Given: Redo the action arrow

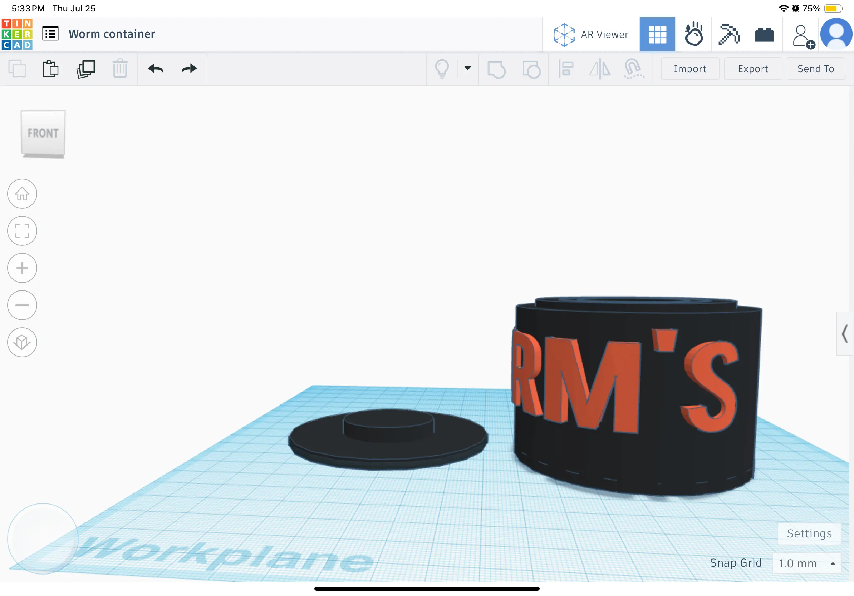Looking at the screenshot, I should click(189, 69).
